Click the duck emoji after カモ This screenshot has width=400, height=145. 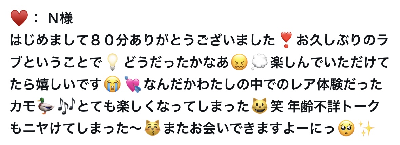pyautogui.click(x=46, y=106)
